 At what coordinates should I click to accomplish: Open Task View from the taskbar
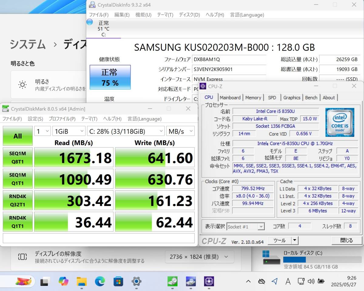(45, 282)
